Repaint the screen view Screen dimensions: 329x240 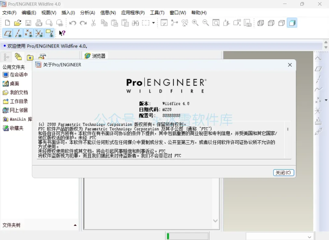pos(164,23)
